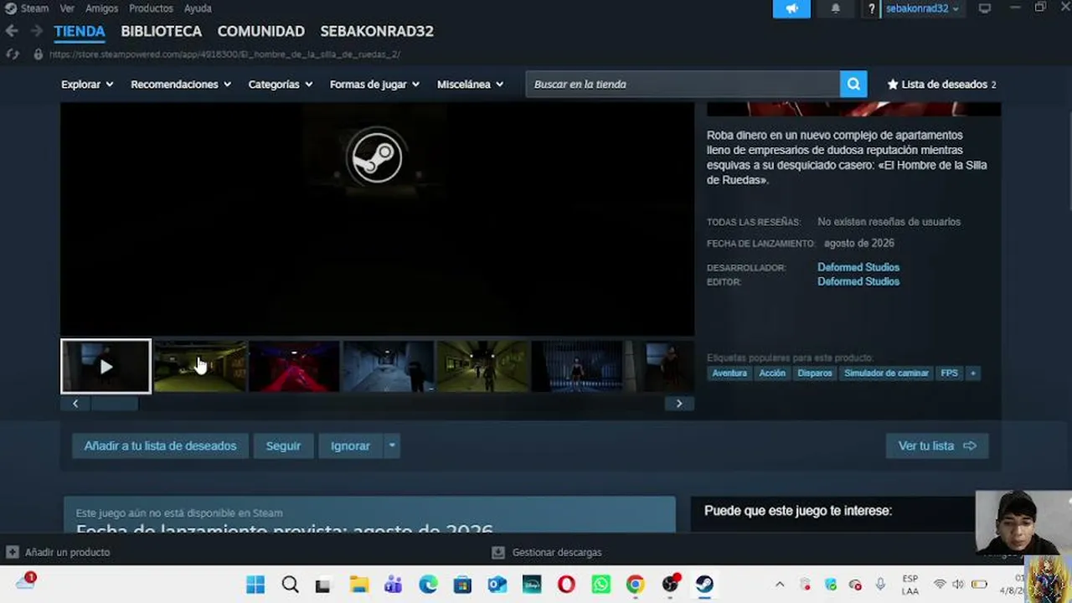
Task: Click the padlock icon beside the URL
Action: click(x=38, y=54)
